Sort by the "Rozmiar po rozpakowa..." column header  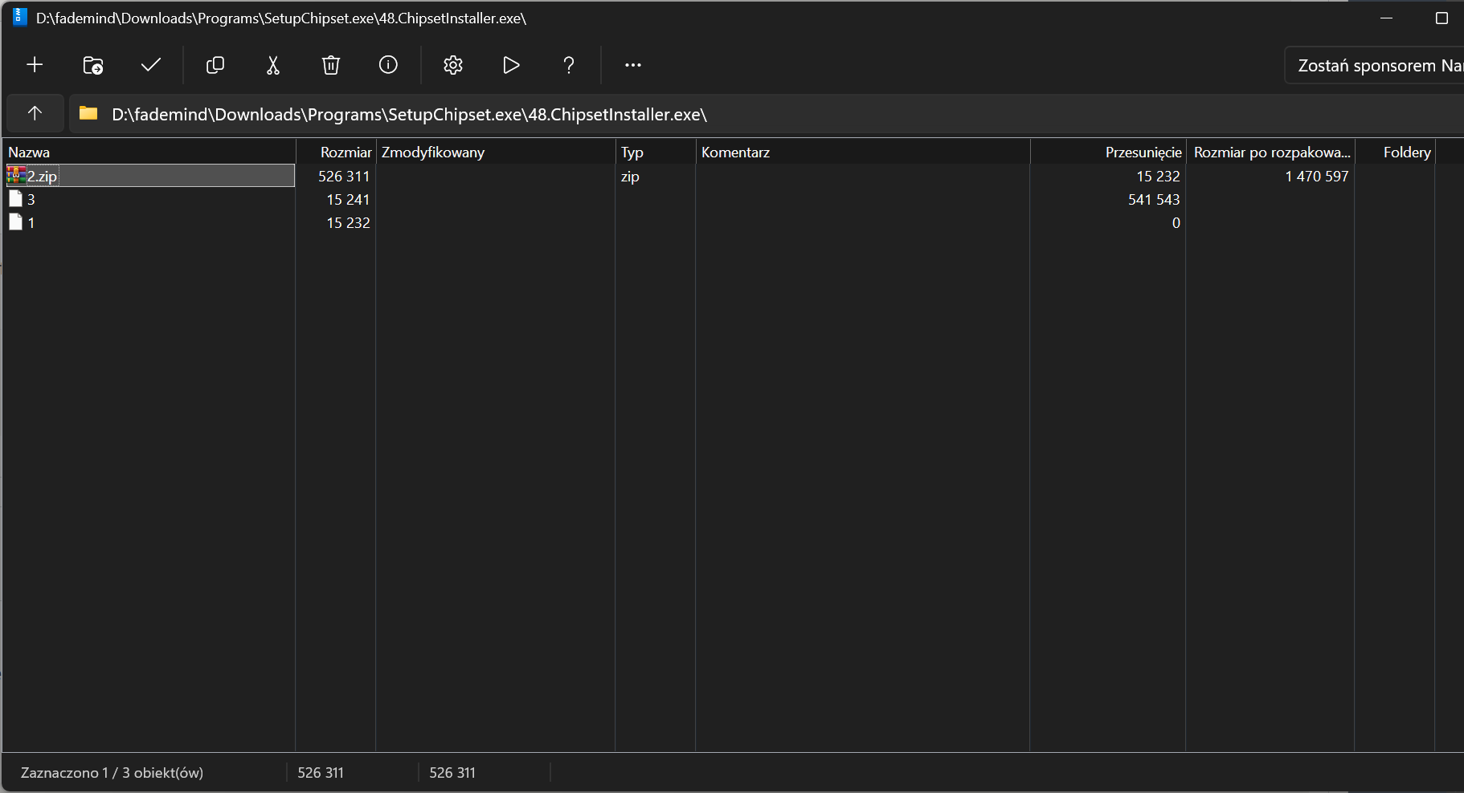click(x=1272, y=152)
